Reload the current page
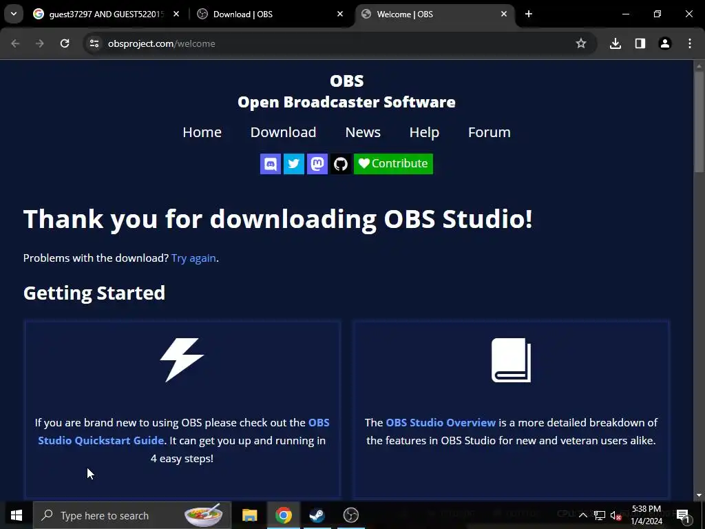The width and height of the screenshot is (705, 529). pyautogui.click(x=65, y=43)
